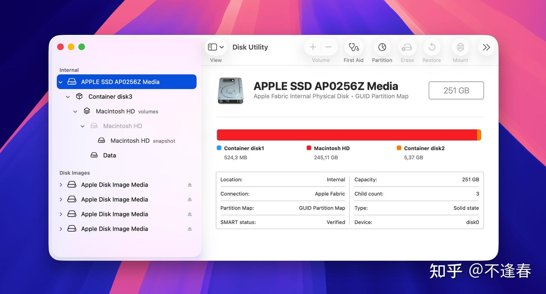Image resolution: width=546 pixels, height=294 pixels.
Task: Open the View sidebar dropdown
Action: (x=216, y=47)
